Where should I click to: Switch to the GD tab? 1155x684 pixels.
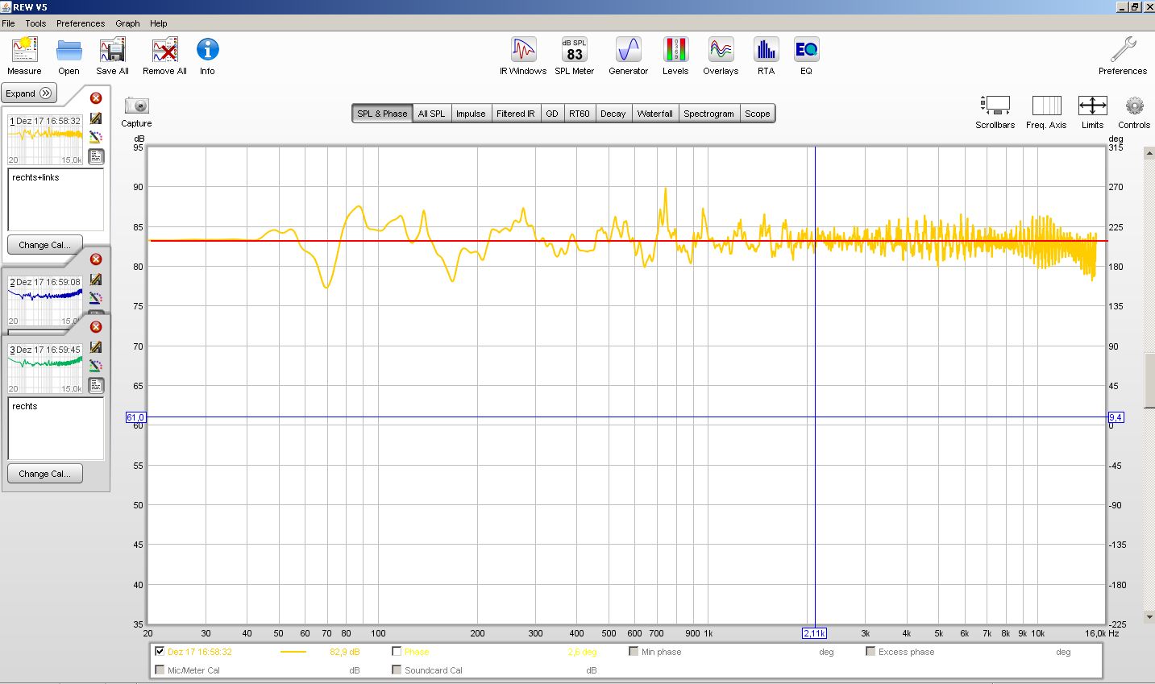[552, 114]
